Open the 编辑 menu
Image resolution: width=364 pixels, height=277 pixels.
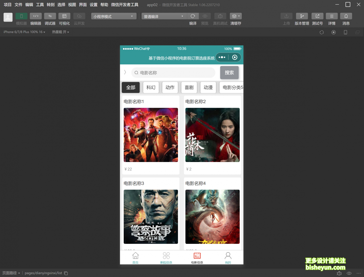click(x=29, y=5)
